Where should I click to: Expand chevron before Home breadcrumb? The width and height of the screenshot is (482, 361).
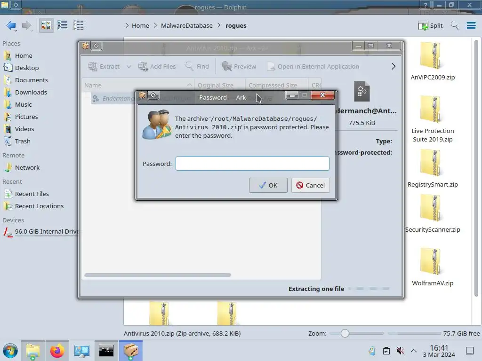tap(127, 25)
